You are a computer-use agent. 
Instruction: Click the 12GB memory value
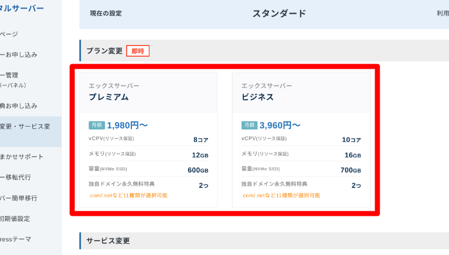click(x=200, y=155)
